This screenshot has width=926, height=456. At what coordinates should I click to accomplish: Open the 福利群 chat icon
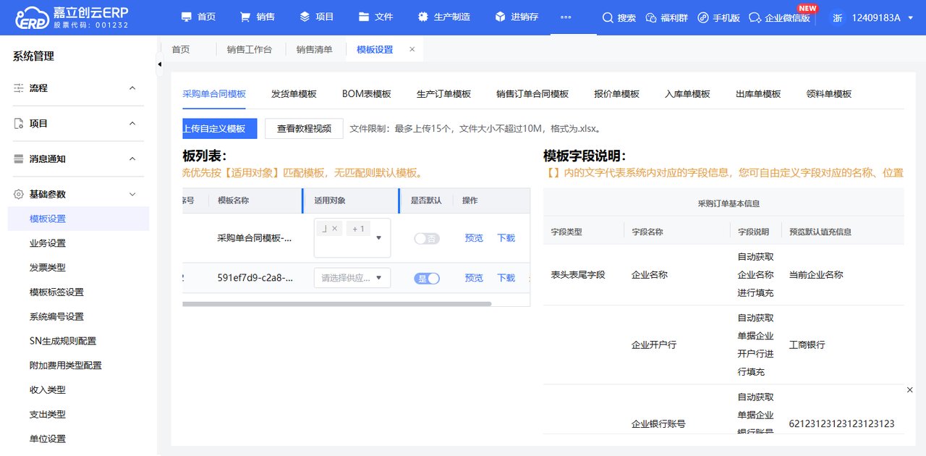tap(650, 17)
